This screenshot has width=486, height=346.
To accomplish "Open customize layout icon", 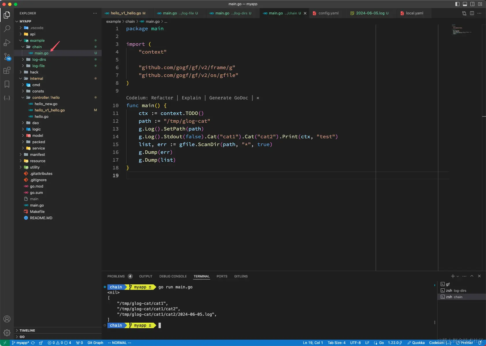I will [x=480, y=4].
